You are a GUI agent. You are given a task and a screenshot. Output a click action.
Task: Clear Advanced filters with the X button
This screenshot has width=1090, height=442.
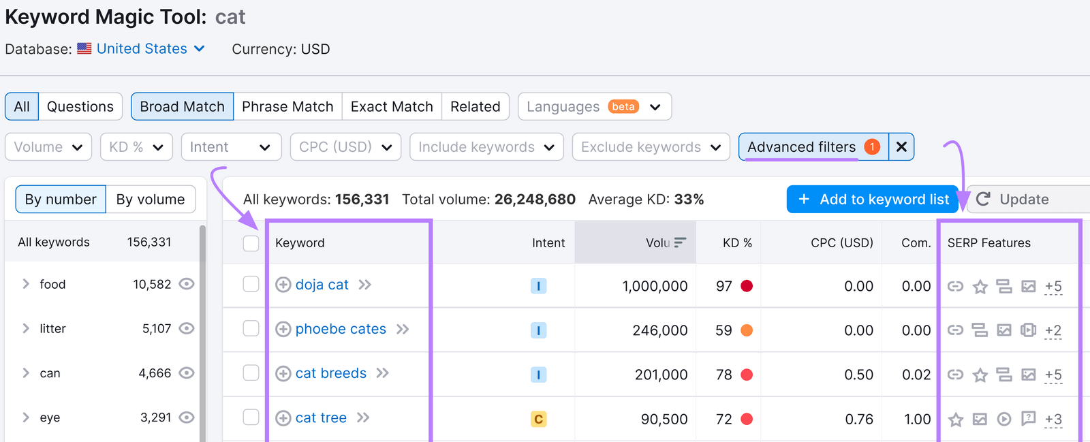point(901,147)
